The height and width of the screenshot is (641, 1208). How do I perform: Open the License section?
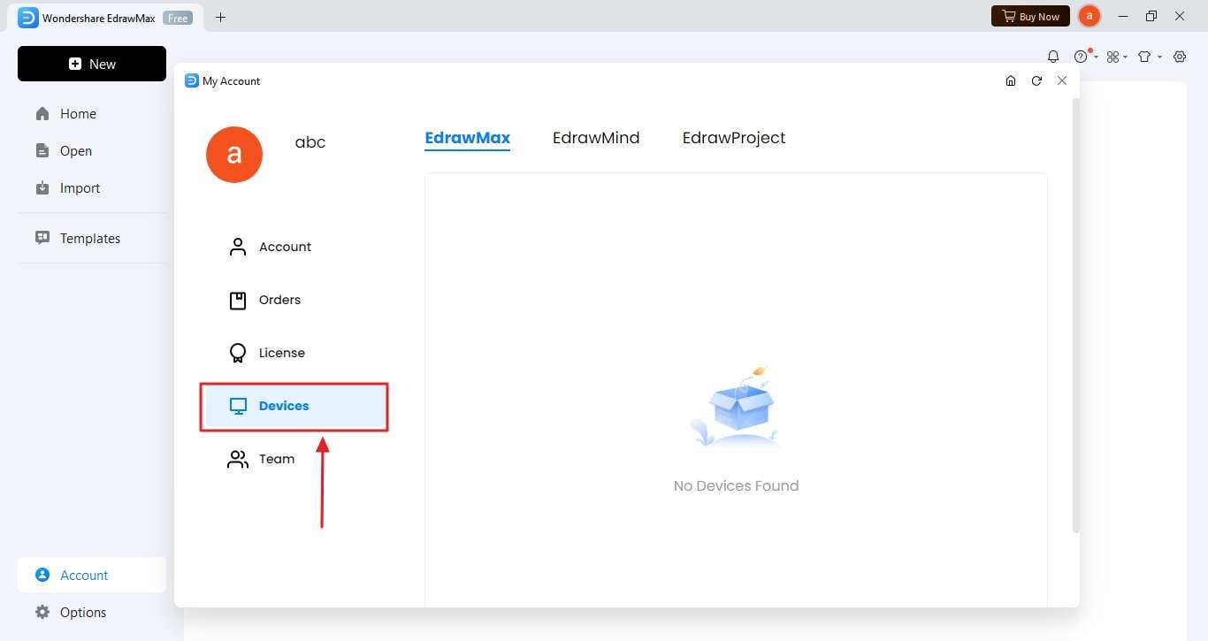pyautogui.click(x=294, y=353)
